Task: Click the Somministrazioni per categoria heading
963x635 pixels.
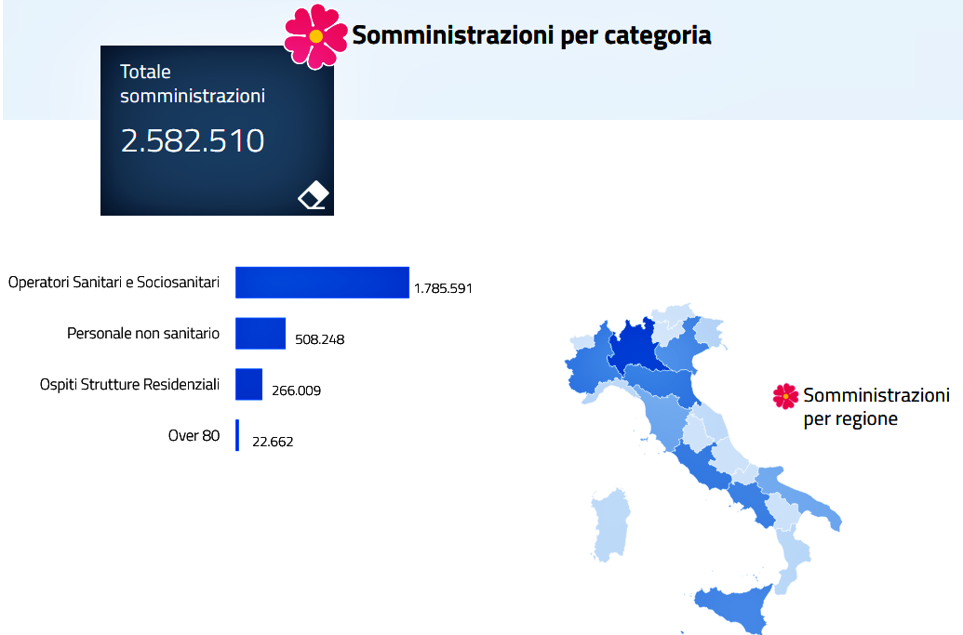Action: (x=531, y=36)
